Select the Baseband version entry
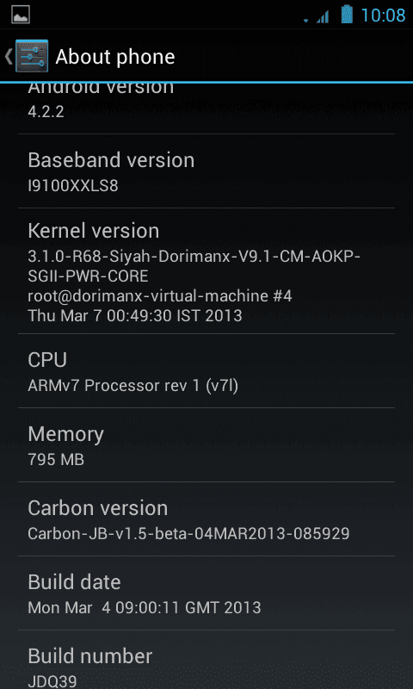 point(206,171)
